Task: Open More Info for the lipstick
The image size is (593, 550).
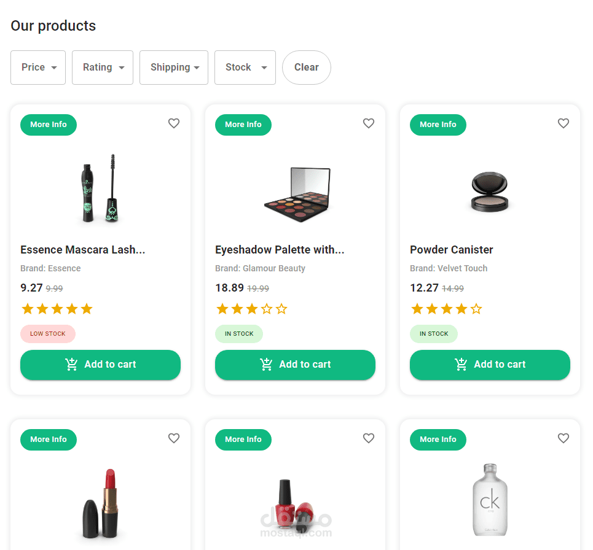Action: (49, 440)
